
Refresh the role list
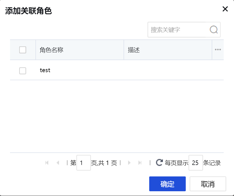click(x=159, y=163)
